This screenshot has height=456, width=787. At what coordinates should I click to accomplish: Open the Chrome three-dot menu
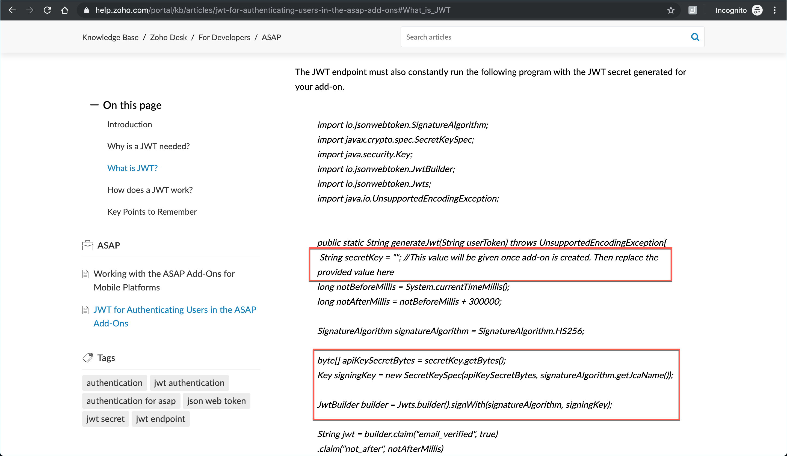[774, 10]
